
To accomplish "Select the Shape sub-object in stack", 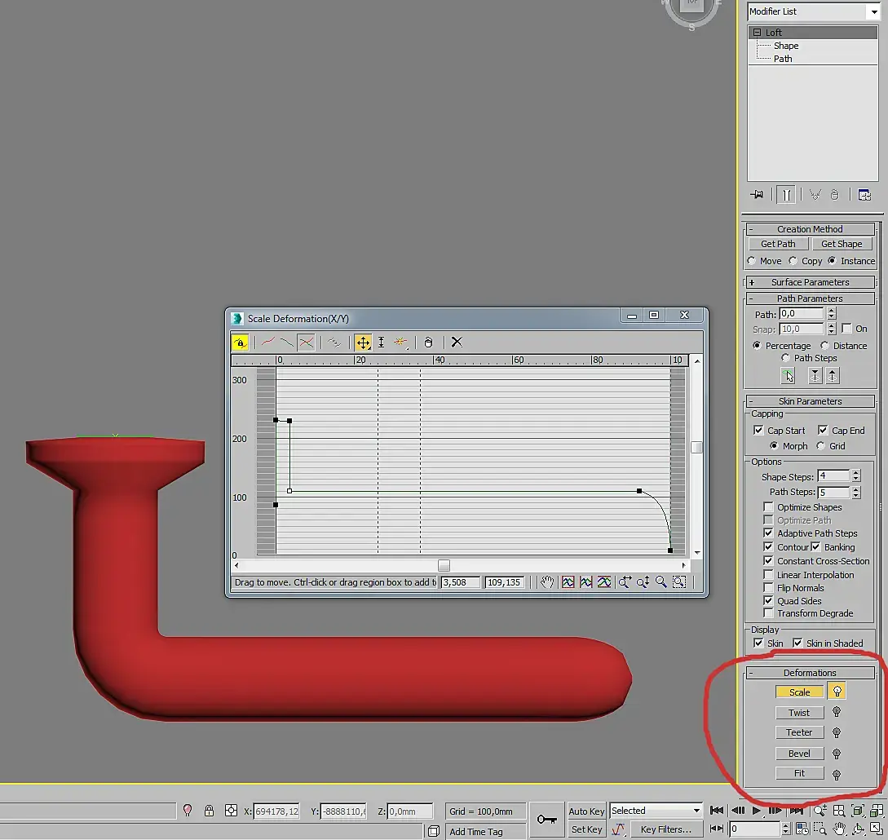I will click(786, 46).
